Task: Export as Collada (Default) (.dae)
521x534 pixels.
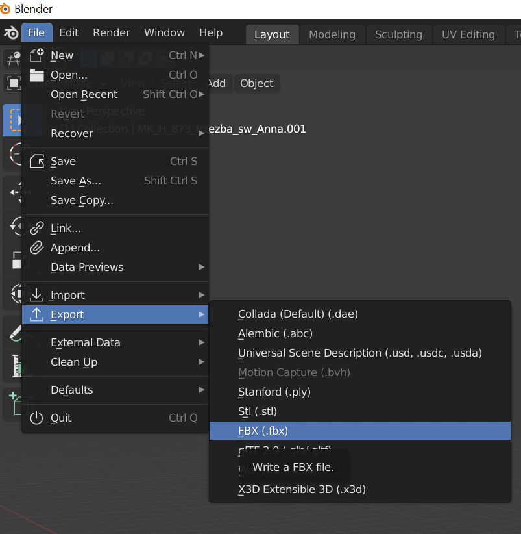Action: point(360,314)
